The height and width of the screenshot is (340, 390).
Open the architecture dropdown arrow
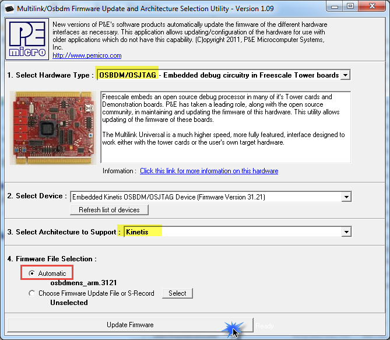346,232
